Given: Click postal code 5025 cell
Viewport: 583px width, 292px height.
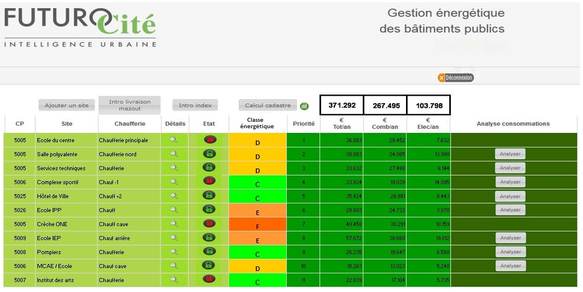Looking at the screenshot, I should 20,196.
